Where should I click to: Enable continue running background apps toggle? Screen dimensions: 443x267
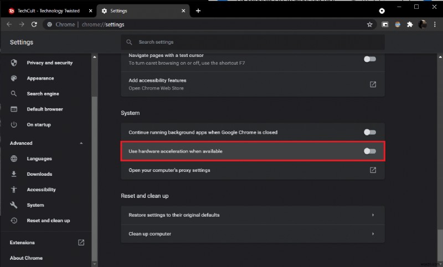point(369,132)
